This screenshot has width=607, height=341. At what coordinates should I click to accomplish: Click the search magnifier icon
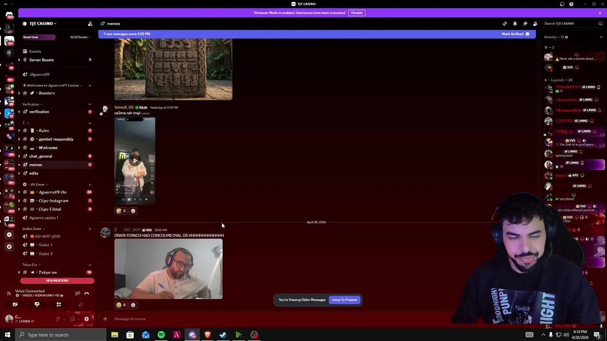pyautogui.click(x=600, y=23)
